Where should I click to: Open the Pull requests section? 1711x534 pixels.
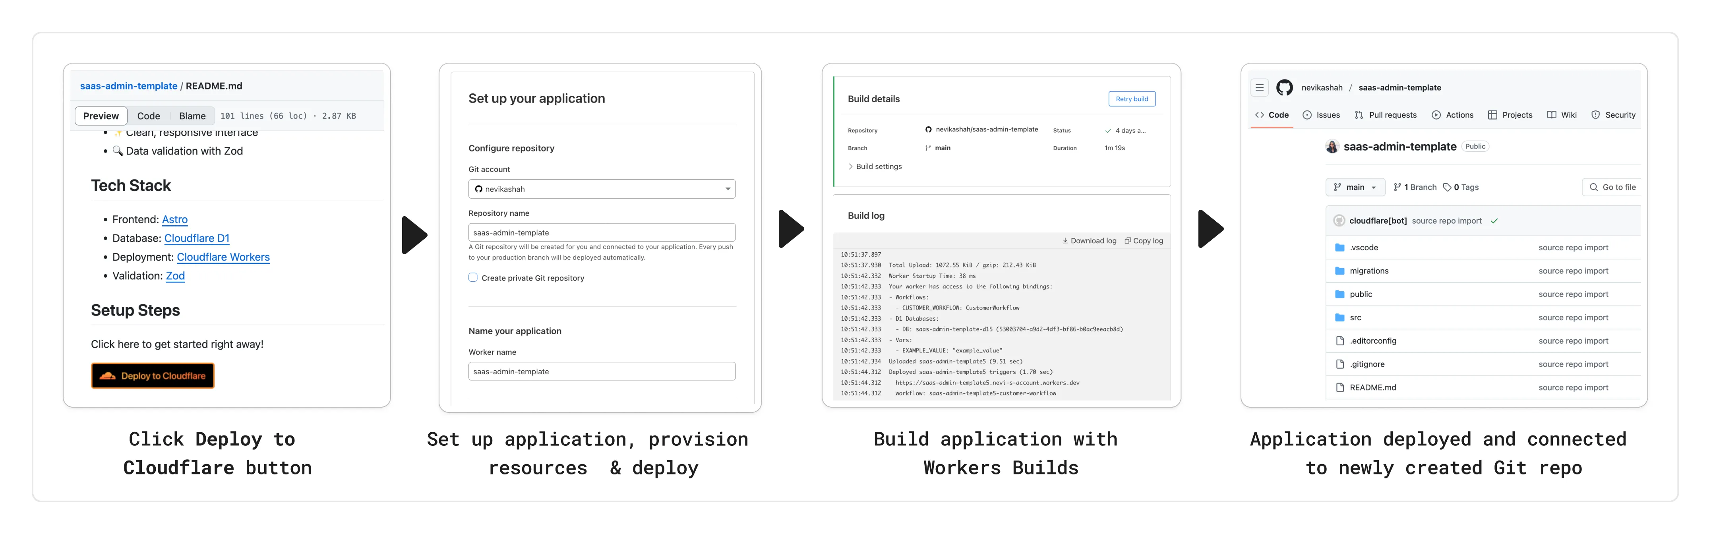1386,114
